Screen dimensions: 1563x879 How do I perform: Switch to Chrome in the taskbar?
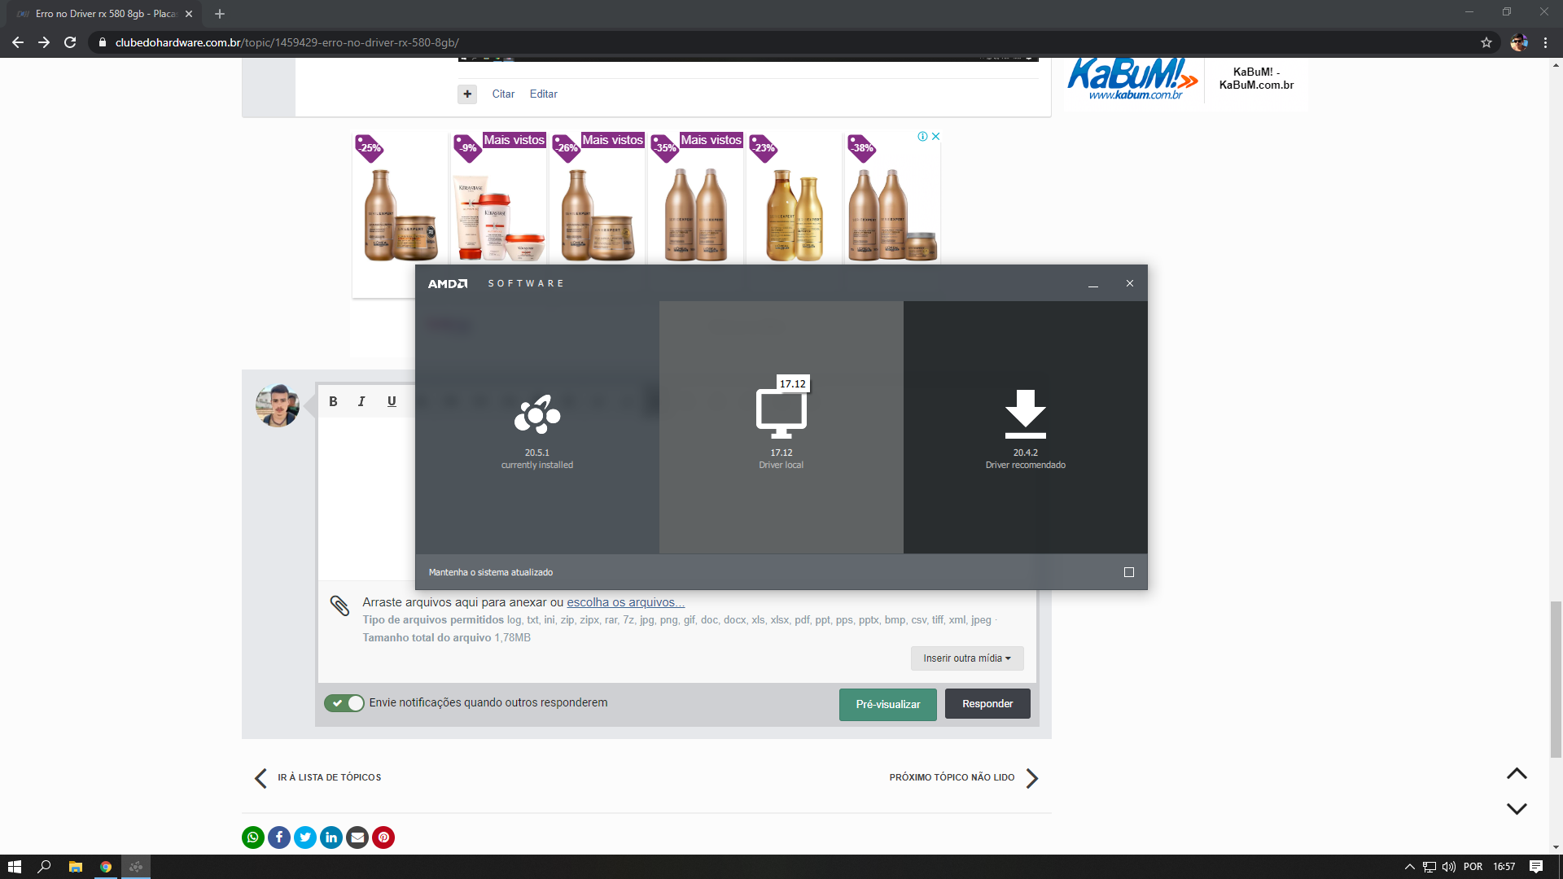[106, 867]
